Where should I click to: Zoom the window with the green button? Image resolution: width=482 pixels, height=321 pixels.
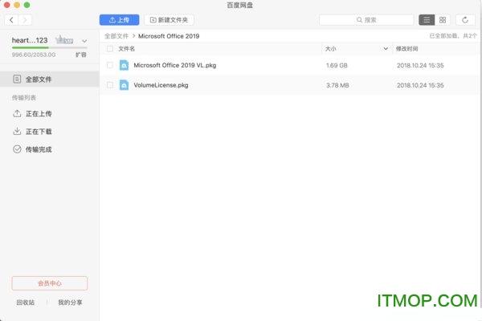(27, 5)
